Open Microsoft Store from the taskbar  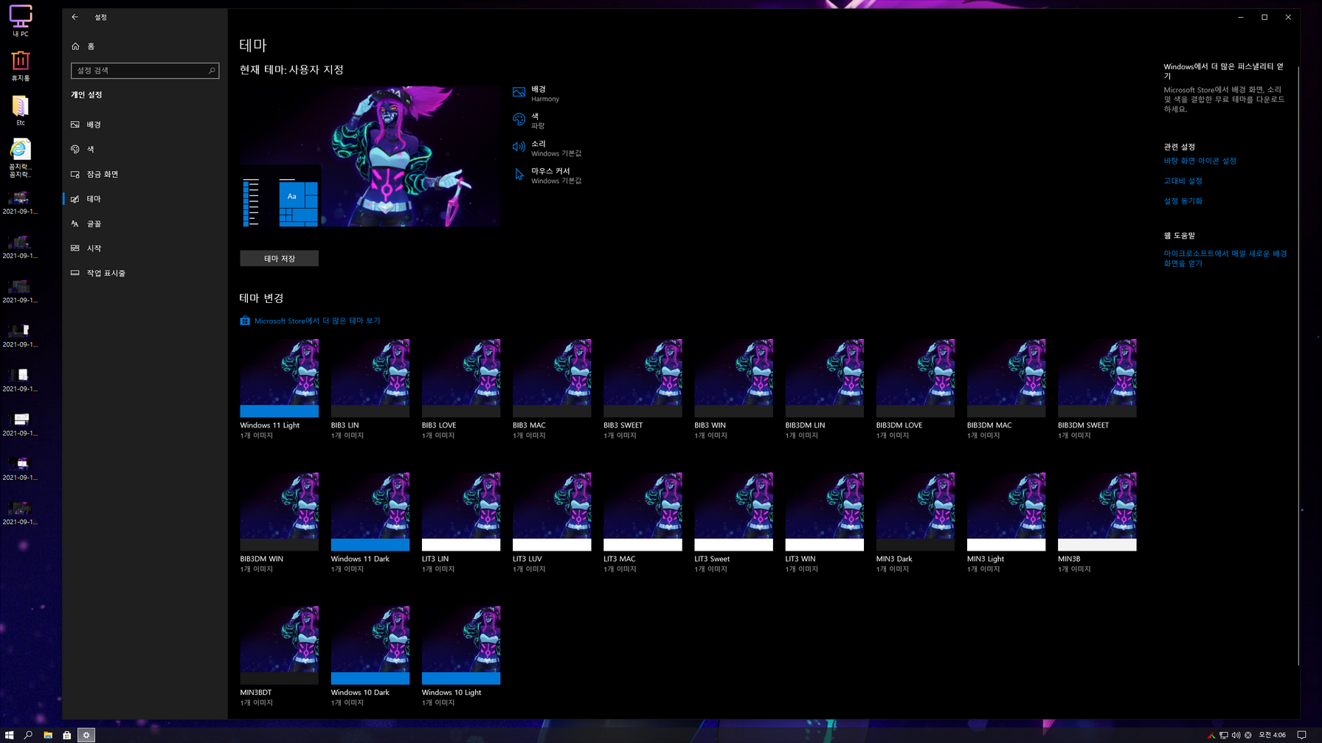coord(66,735)
